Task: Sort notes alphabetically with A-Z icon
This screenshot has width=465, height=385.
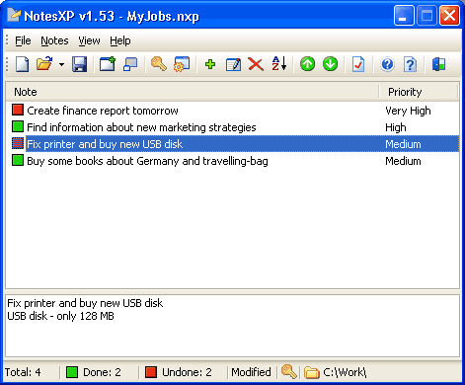Action: (x=279, y=64)
